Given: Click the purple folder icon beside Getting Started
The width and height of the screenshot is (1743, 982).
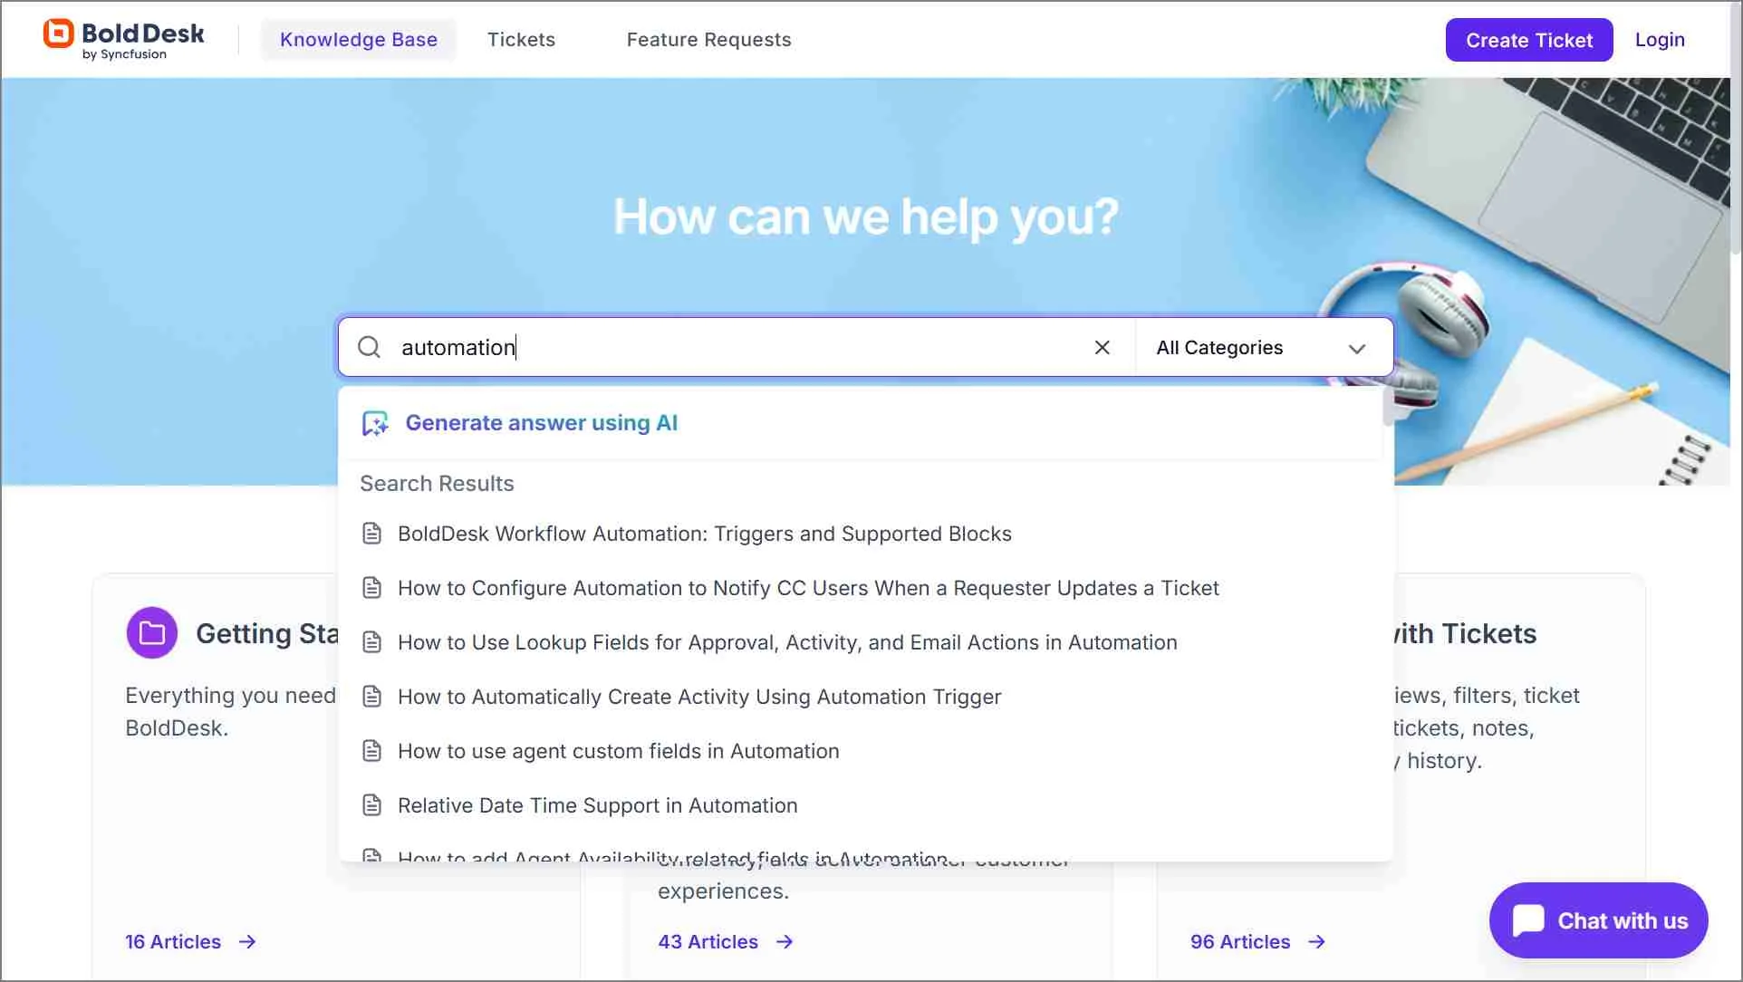Looking at the screenshot, I should tap(151, 632).
